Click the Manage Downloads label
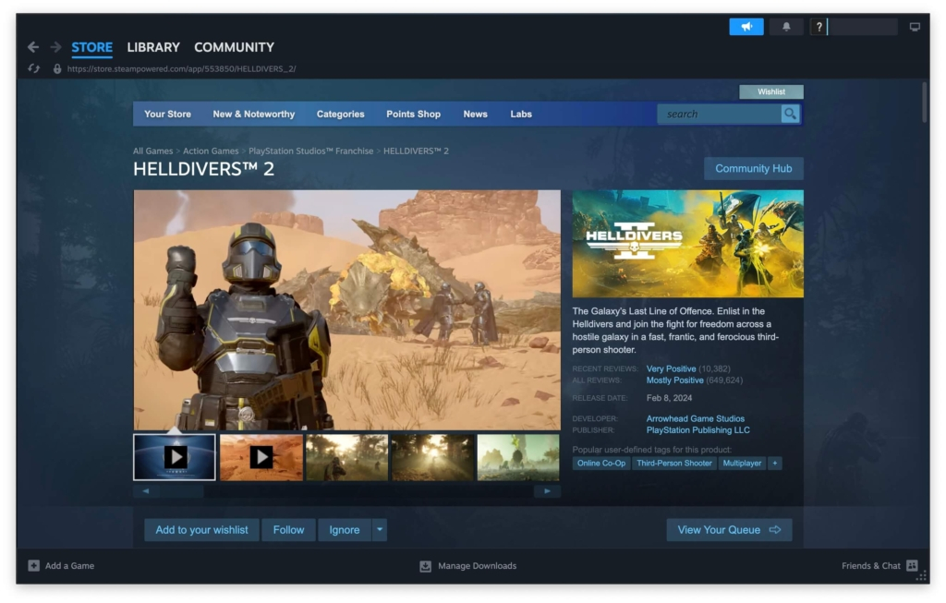946x603 pixels. [478, 566]
